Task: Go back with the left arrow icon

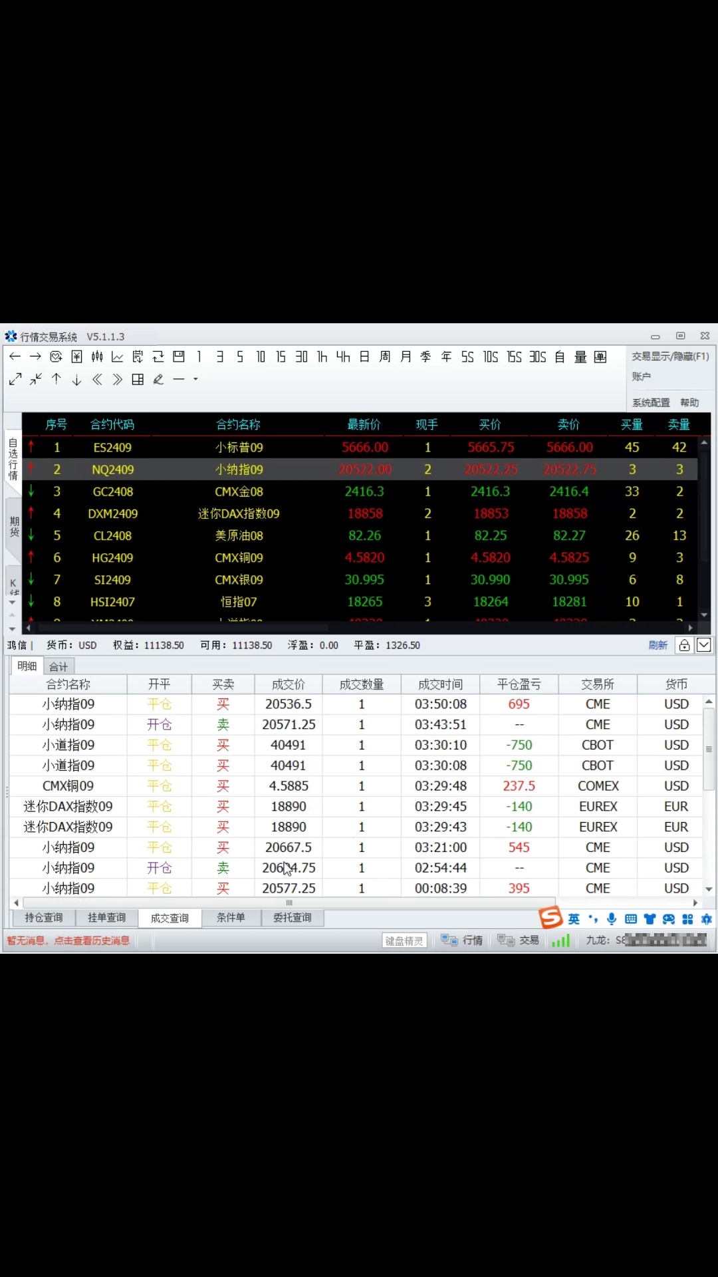Action: (15, 356)
